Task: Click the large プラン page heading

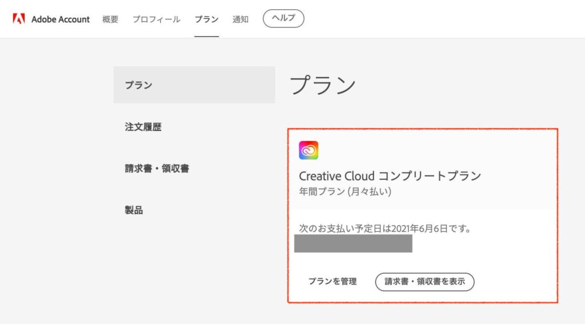Action: click(323, 85)
